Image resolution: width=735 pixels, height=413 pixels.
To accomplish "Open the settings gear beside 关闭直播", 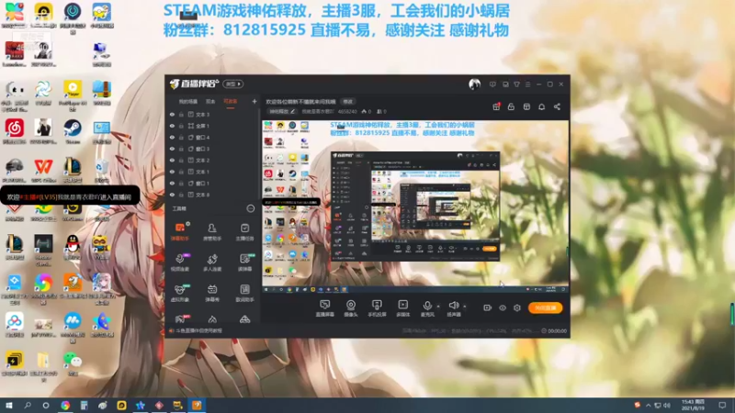I will [x=517, y=307].
